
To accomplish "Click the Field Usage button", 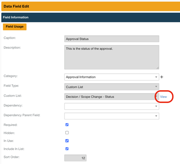I will (x=15, y=27).
